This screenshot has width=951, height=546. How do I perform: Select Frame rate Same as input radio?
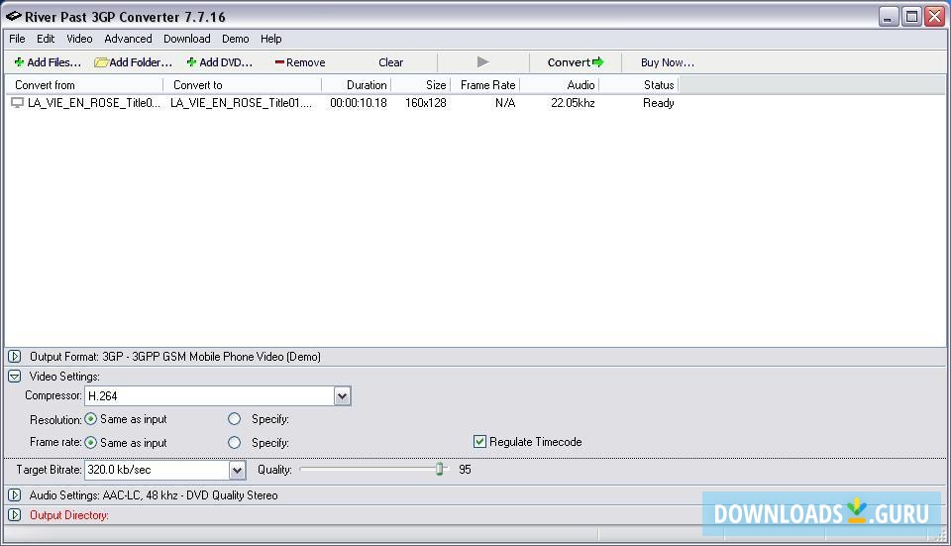(90, 443)
